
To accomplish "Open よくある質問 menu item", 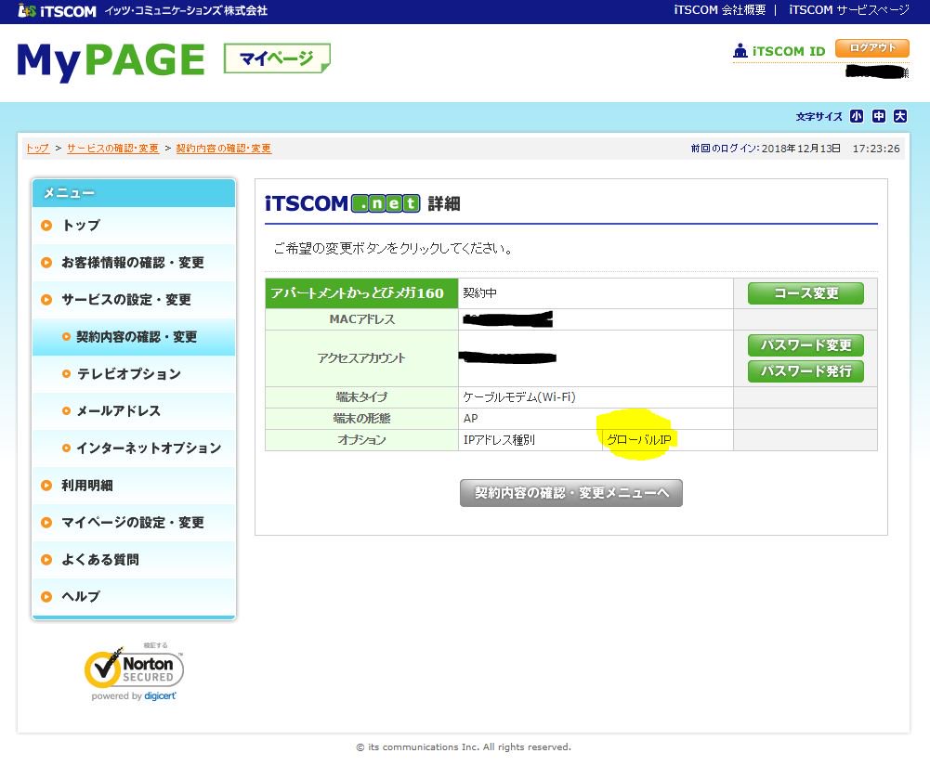I will pos(134,559).
